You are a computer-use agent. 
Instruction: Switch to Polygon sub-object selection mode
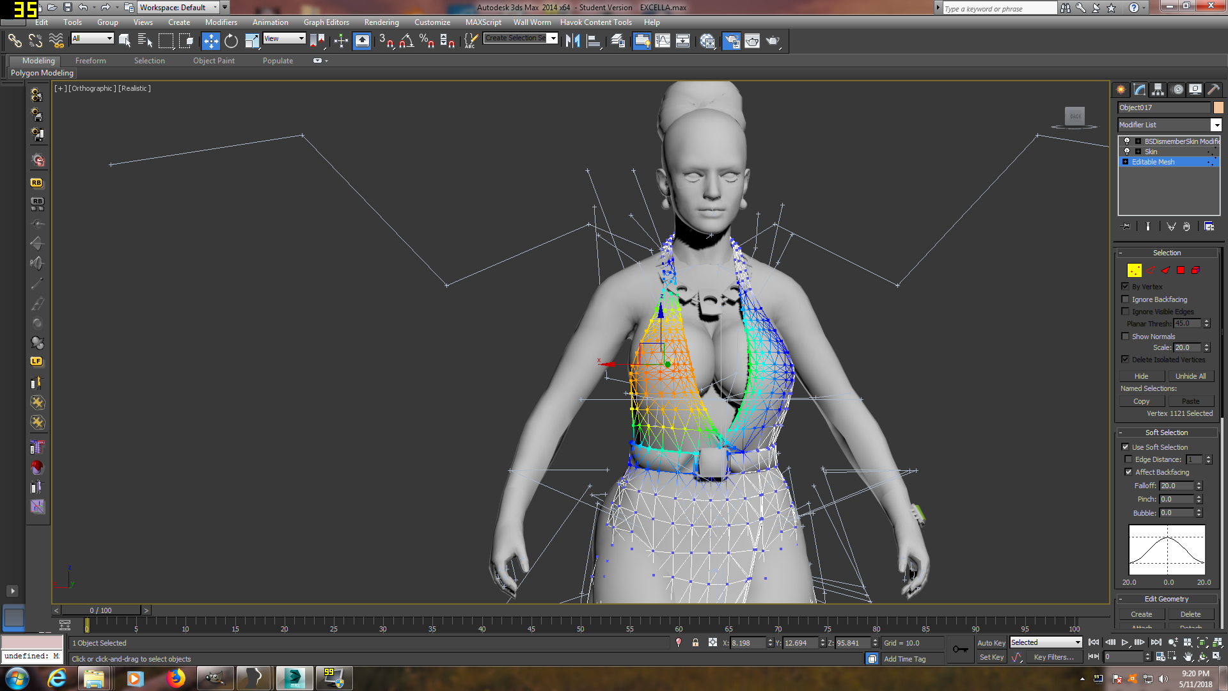pos(1181,270)
